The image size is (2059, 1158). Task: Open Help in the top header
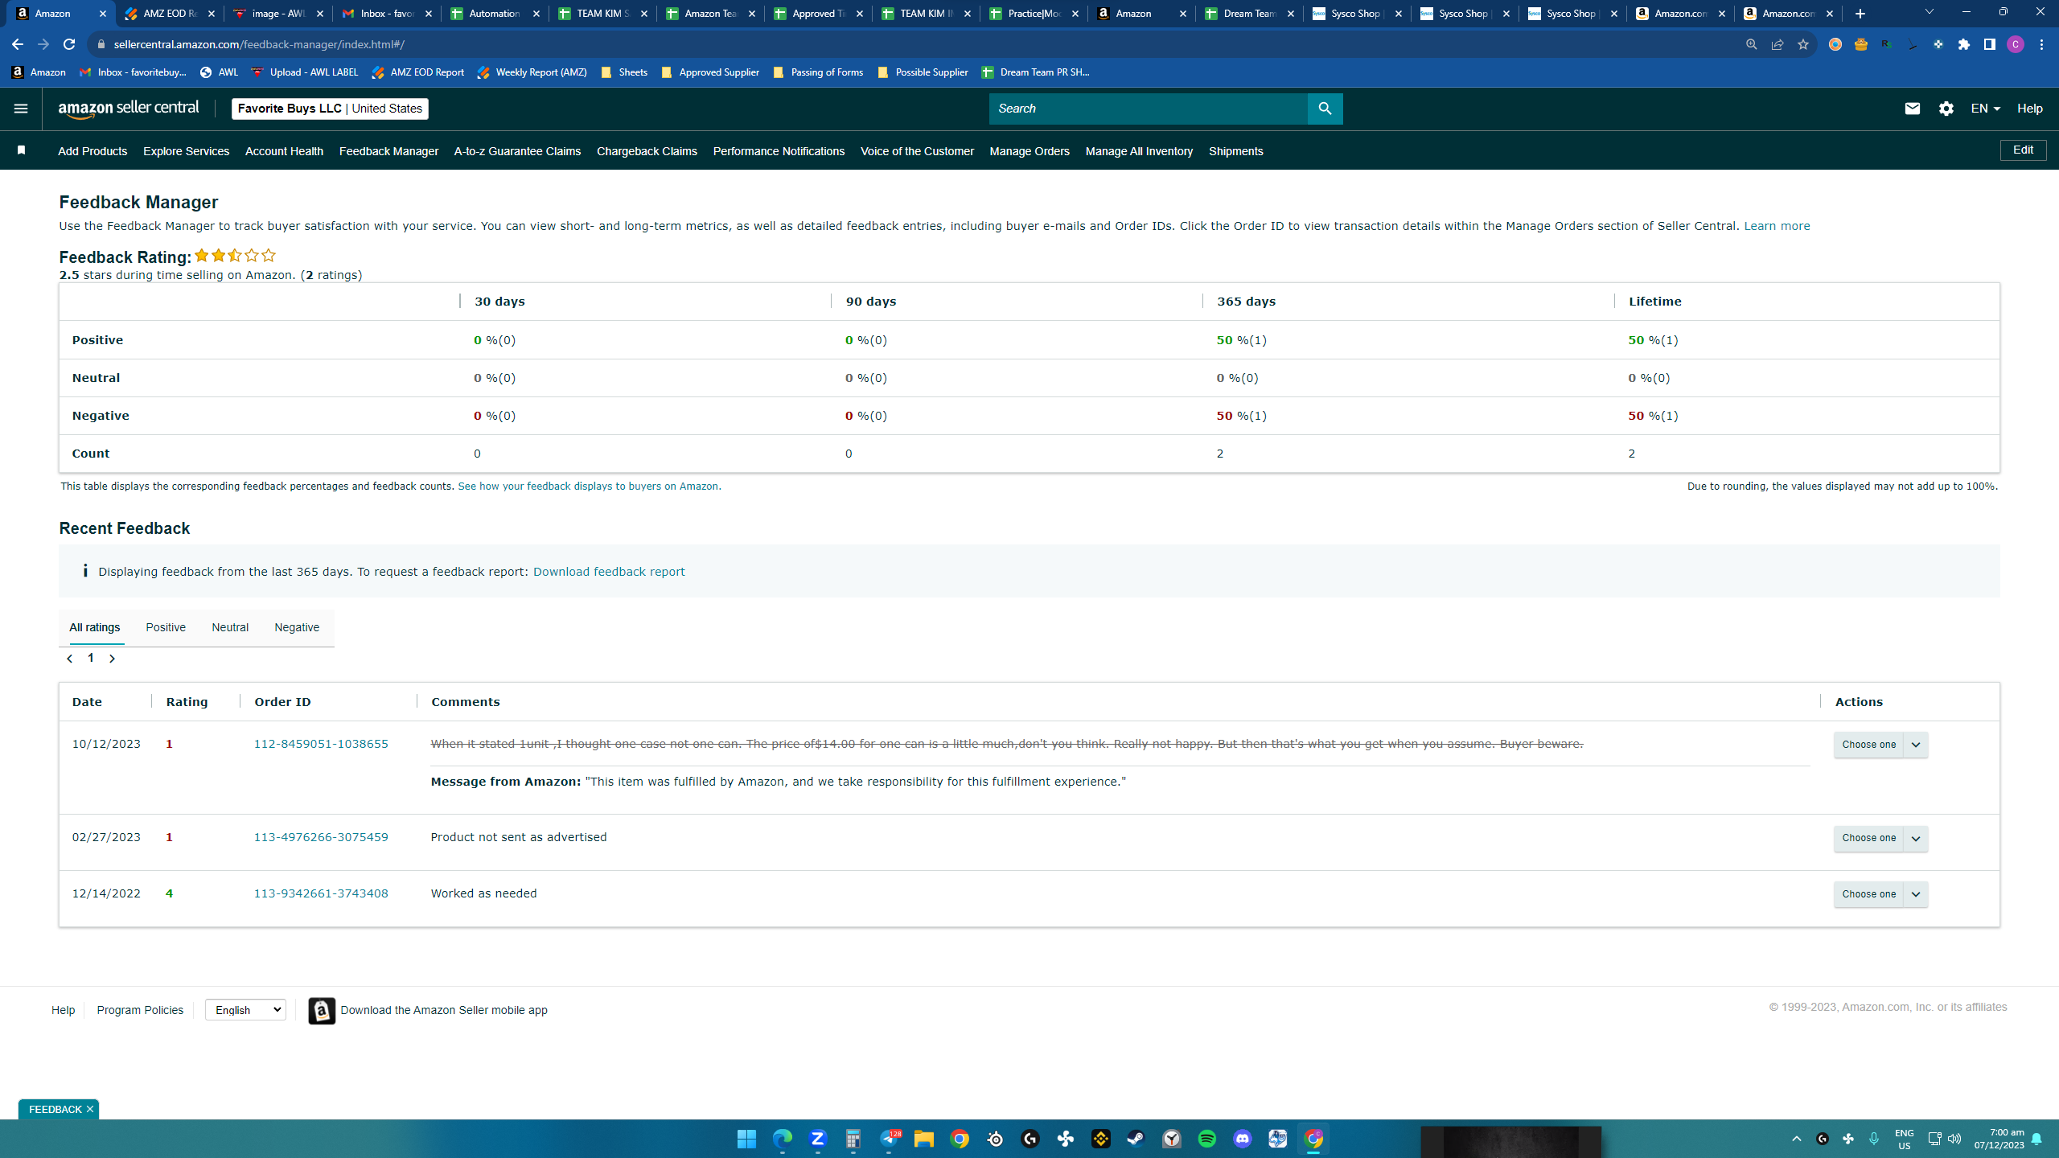point(2029,109)
